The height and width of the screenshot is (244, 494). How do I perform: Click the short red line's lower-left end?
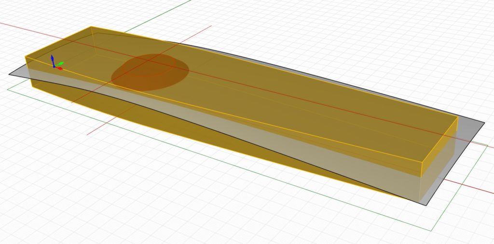[x=88, y=134]
